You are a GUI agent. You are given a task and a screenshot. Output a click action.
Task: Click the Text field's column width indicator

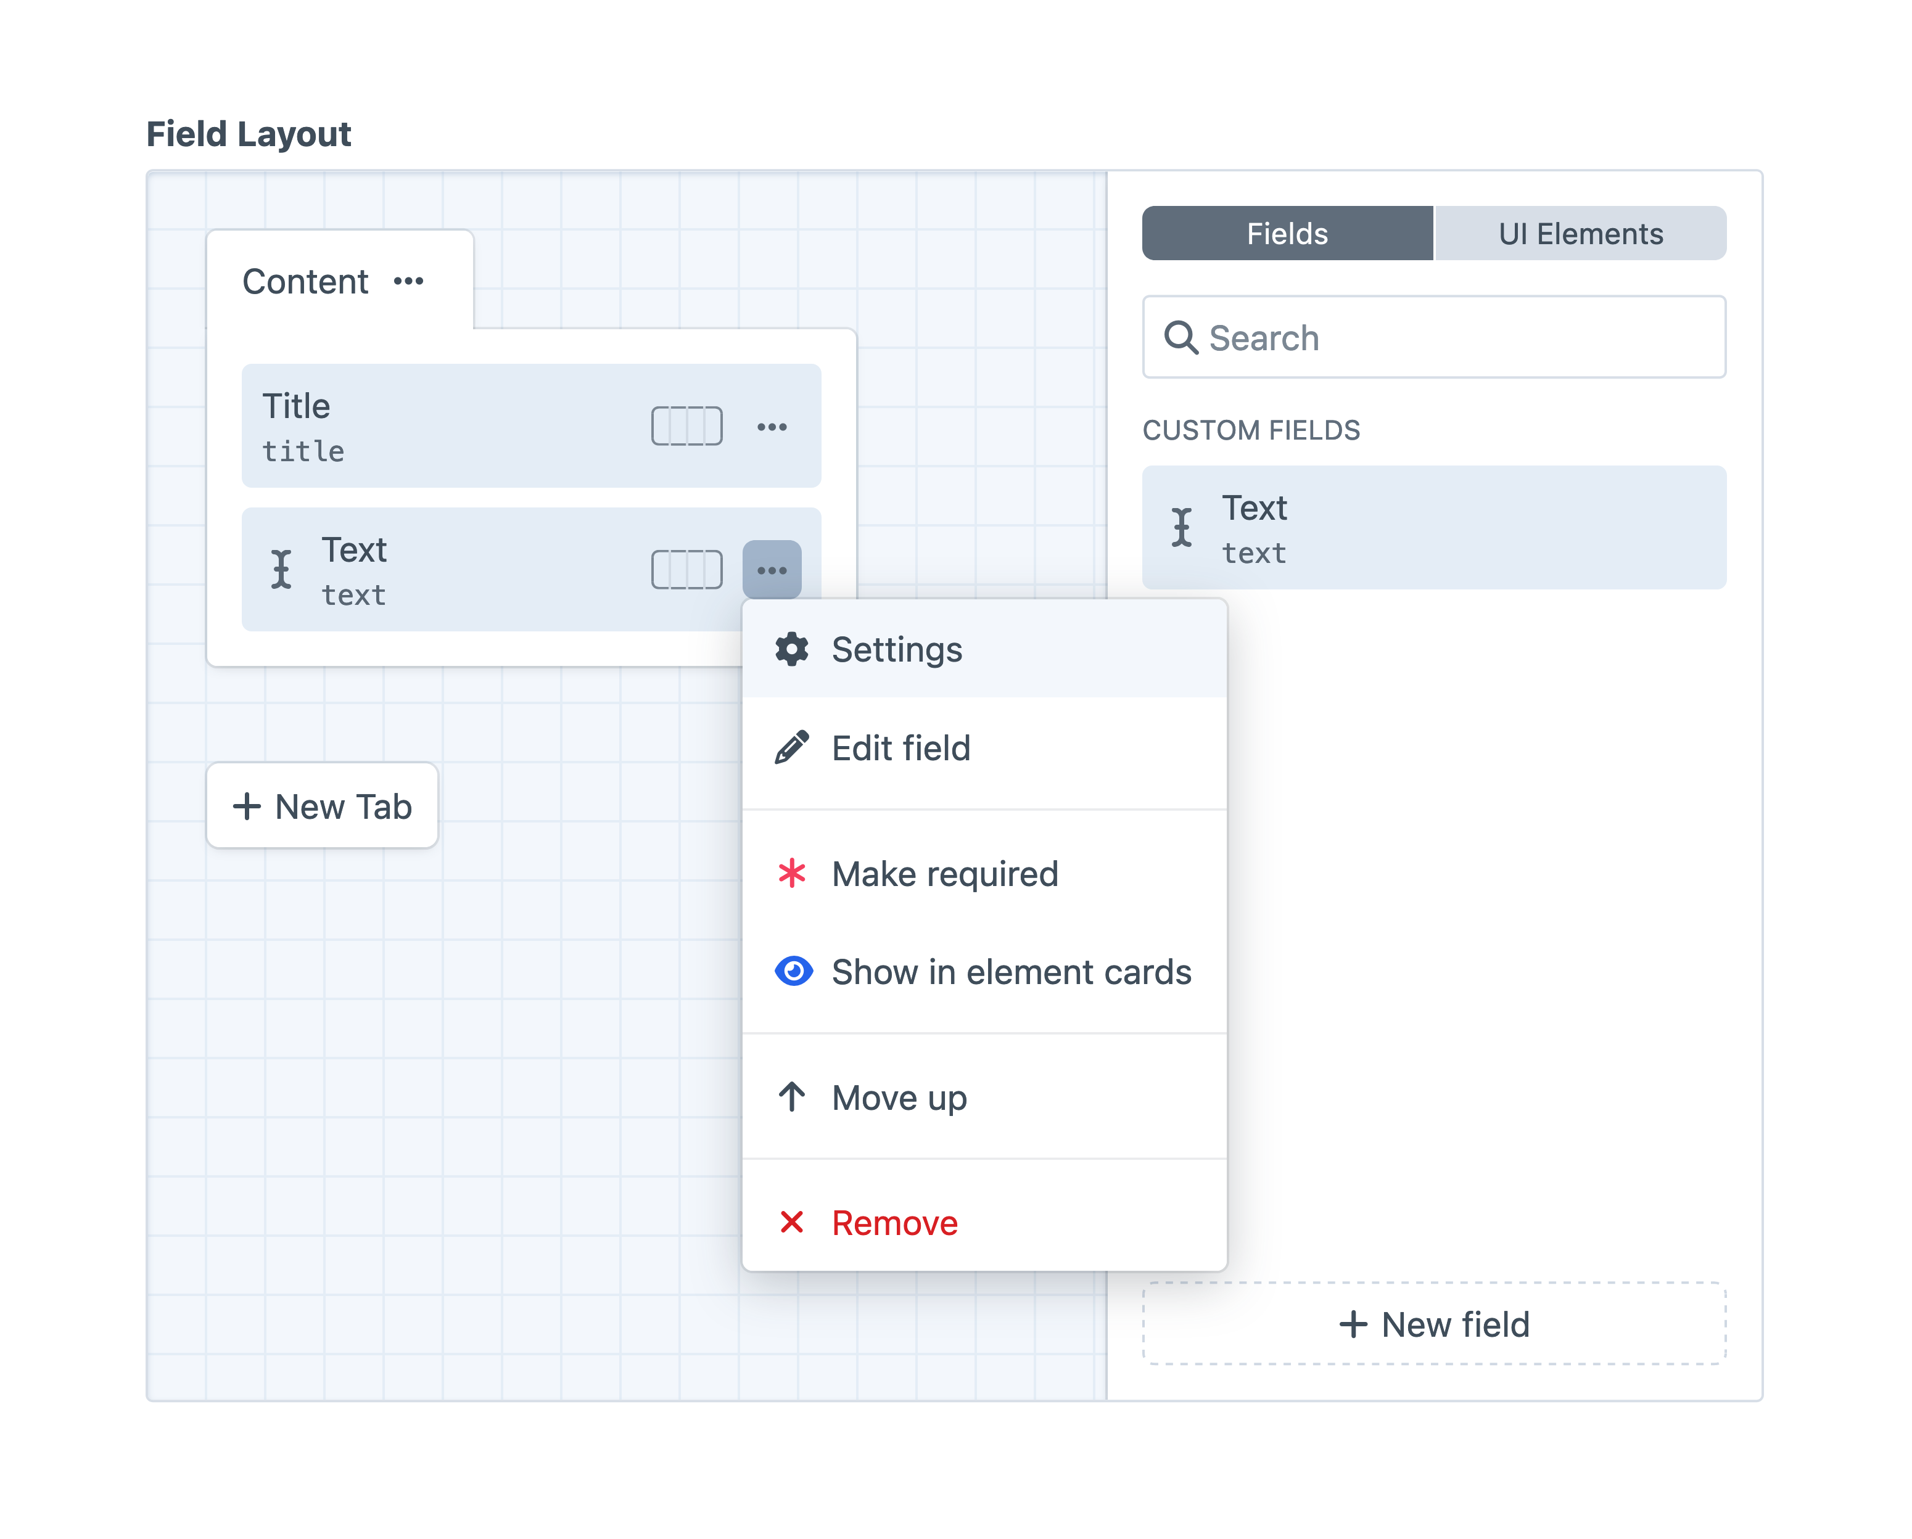[x=687, y=570]
